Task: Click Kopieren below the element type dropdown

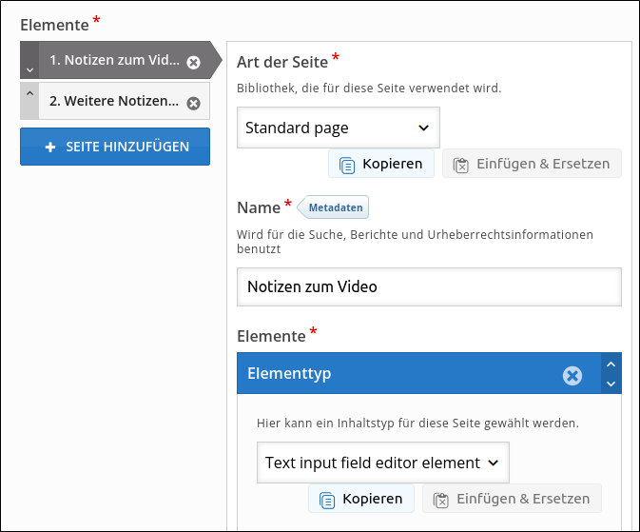Action: tap(361, 499)
